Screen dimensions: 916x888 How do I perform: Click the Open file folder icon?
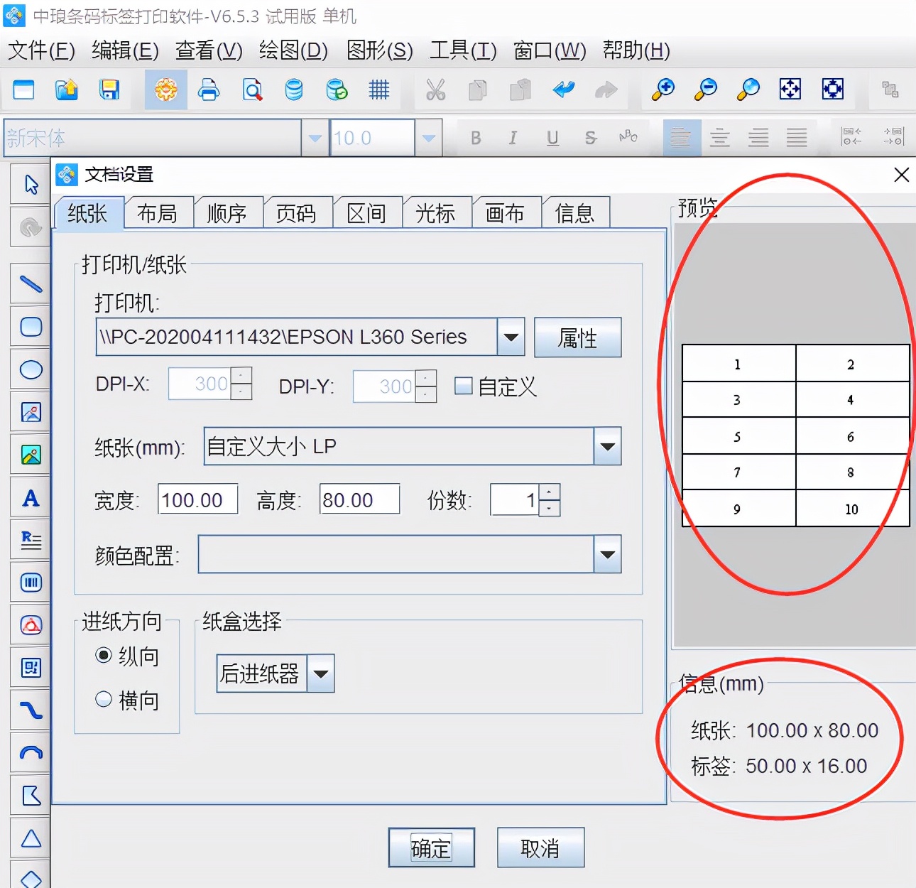click(67, 90)
